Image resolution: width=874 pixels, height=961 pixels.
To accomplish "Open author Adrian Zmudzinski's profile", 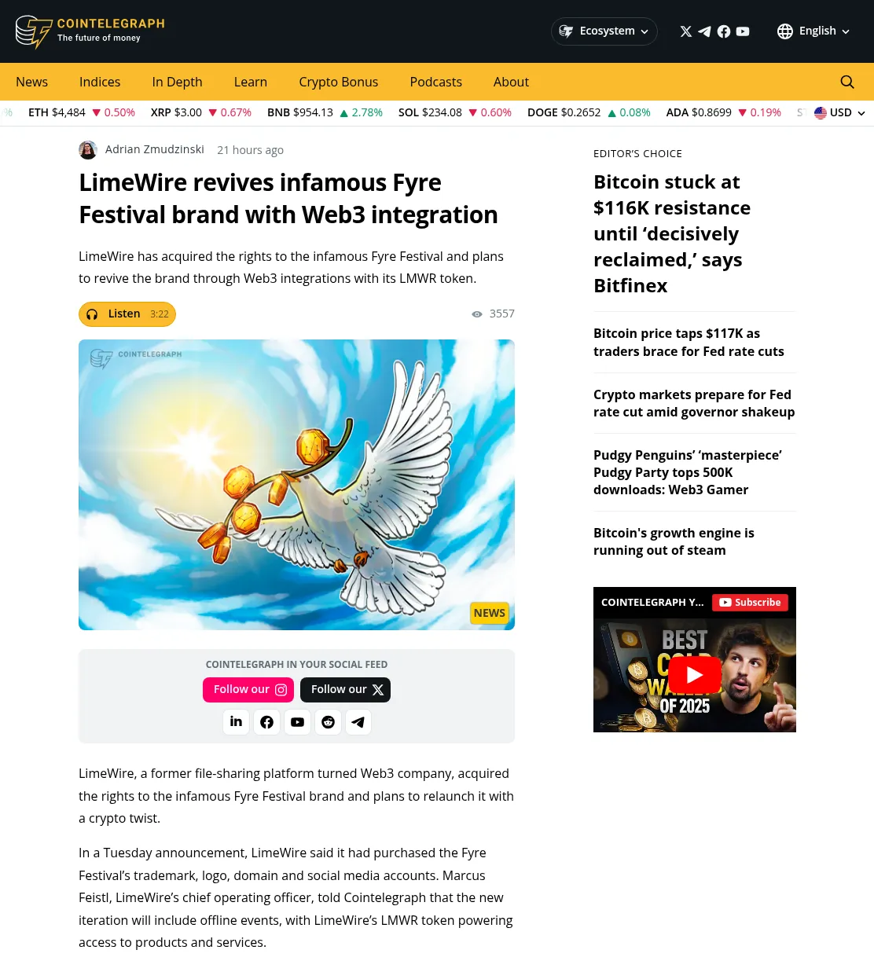I will 154,149.
